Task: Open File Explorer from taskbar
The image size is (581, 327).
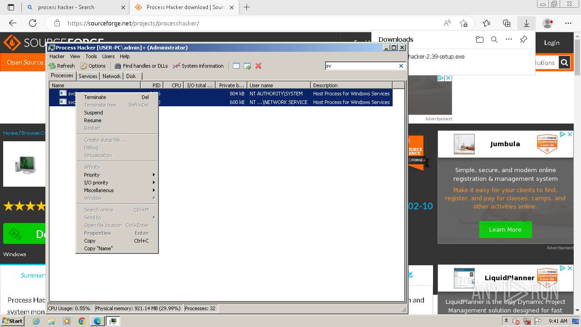Action: [x=51, y=321]
